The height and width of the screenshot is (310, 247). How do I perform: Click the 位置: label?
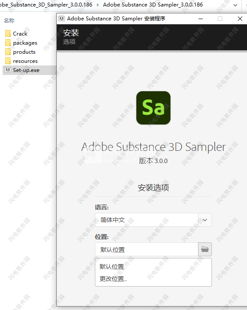click(x=102, y=236)
